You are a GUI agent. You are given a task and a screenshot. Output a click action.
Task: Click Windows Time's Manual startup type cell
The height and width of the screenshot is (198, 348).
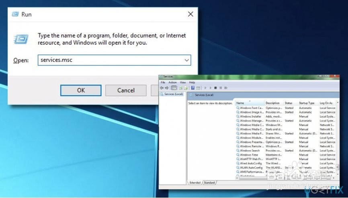click(x=304, y=155)
